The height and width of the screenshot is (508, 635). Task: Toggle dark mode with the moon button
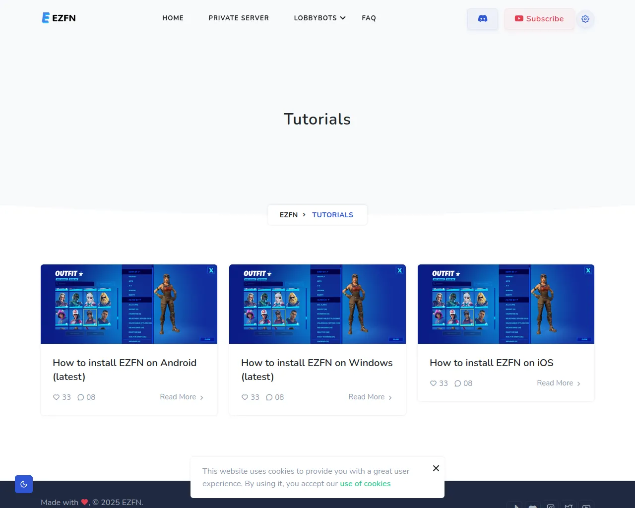point(24,484)
